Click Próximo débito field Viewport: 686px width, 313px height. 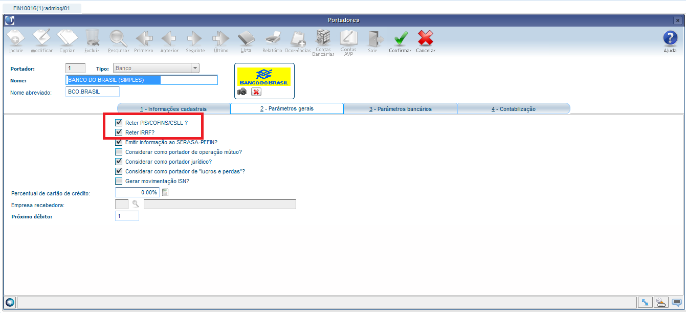[x=127, y=216]
